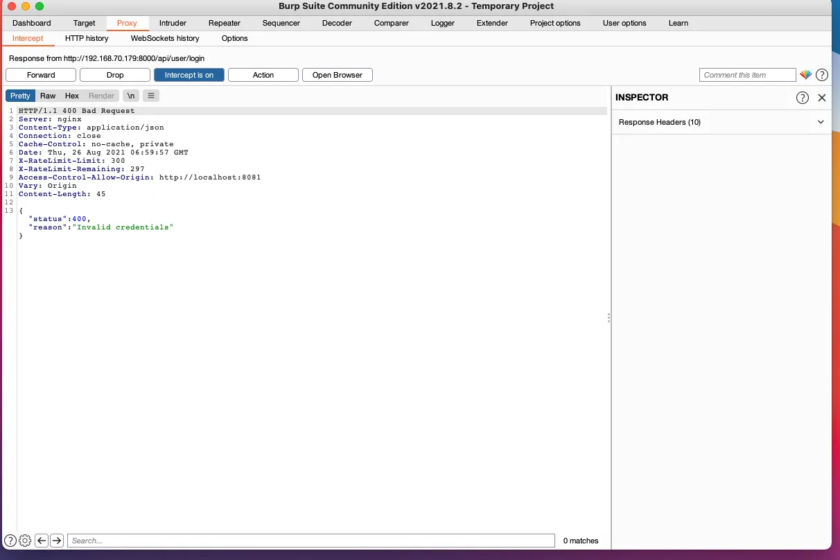Click the INSPECTOR panel title
Viewport: 840px width, 560px height.
point(642,98)
